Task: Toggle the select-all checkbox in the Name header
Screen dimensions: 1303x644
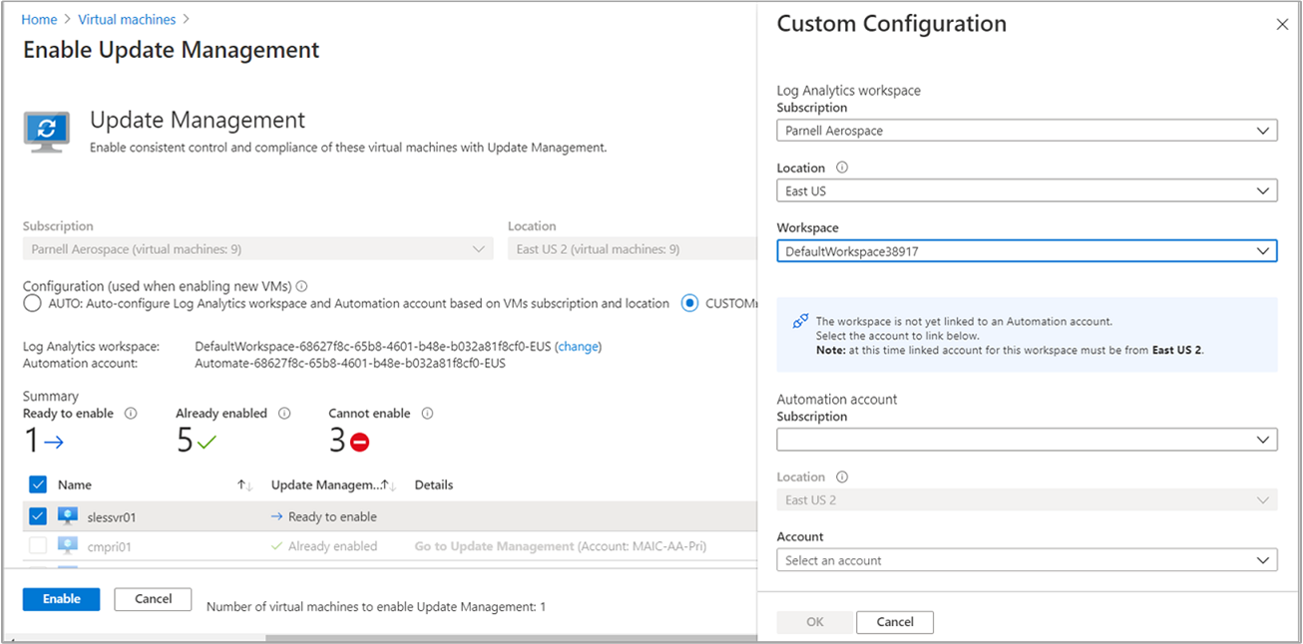Action: click(37, 484)
